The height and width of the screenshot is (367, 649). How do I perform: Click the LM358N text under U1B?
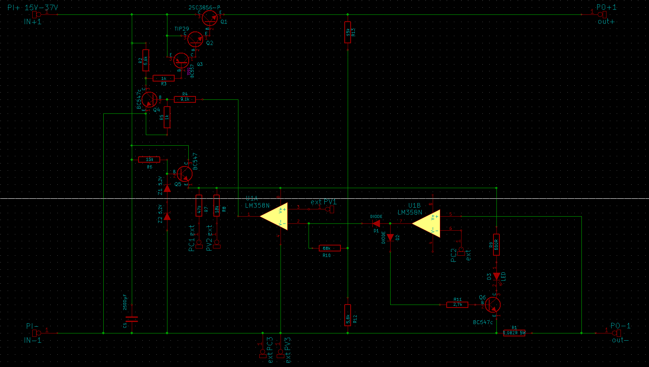click(x=410, y=212)
